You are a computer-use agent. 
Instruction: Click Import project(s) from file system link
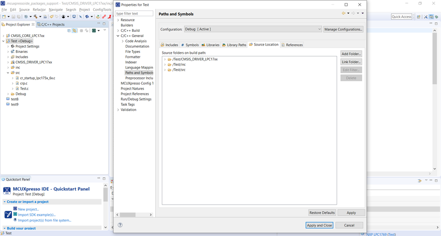point(45,220)
